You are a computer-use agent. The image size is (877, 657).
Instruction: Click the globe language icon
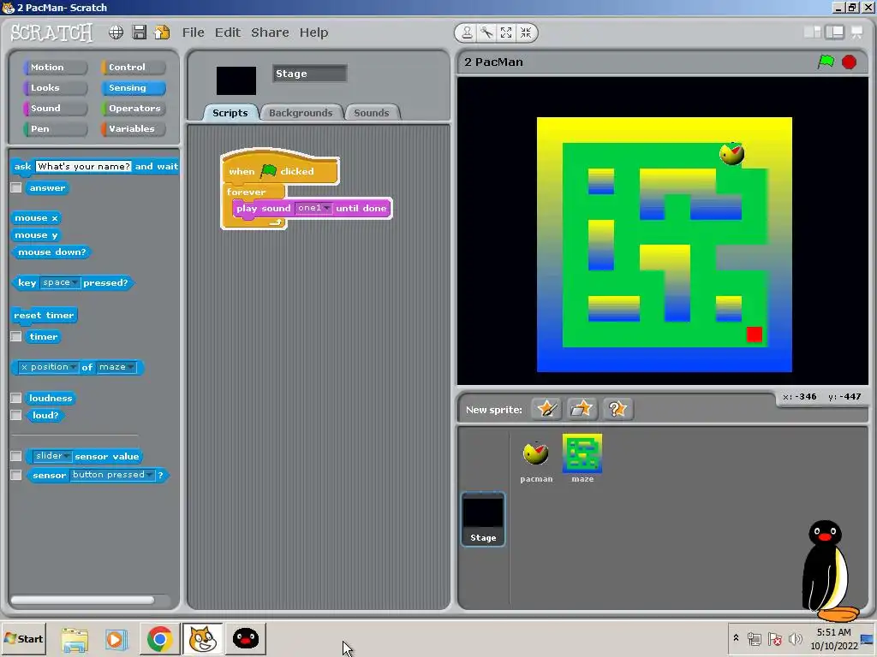116,33
